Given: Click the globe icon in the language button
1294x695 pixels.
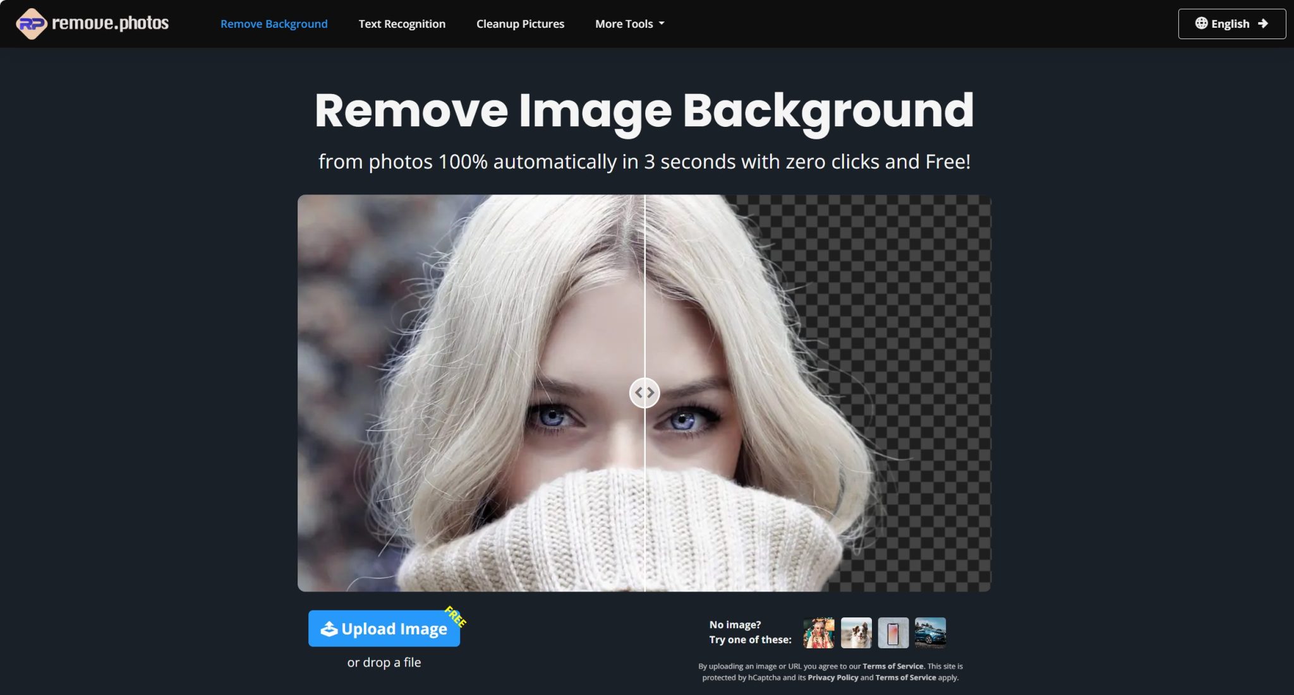Looking at the screenshot, I should (x=1201, y=23).
